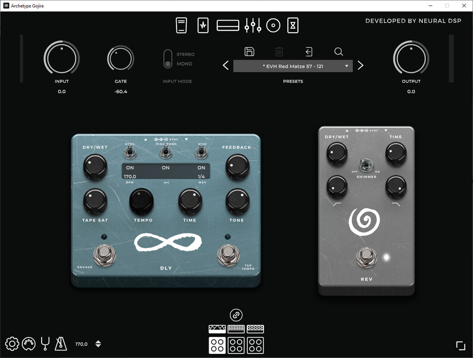Click the down arrow on REV pedal top
This screenshot has height=358, width=473.
click(386, 131)
